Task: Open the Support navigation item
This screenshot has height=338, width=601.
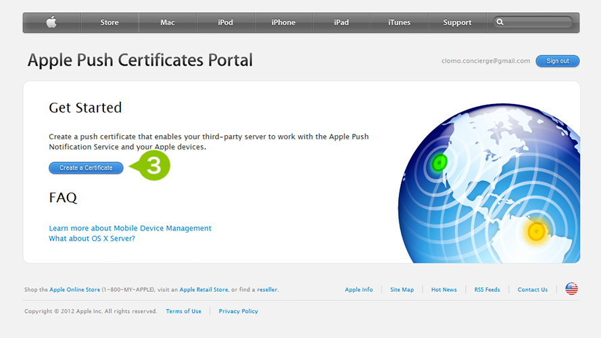Action: pyautogui.click(x=457, y=22)
